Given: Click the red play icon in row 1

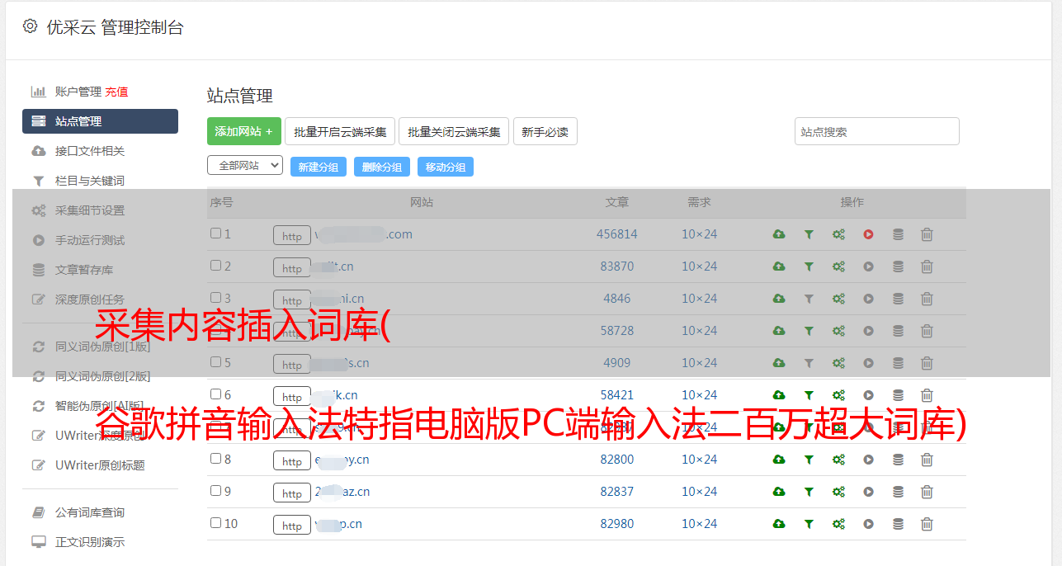Looking at the screenshot, I should (868, 234).
